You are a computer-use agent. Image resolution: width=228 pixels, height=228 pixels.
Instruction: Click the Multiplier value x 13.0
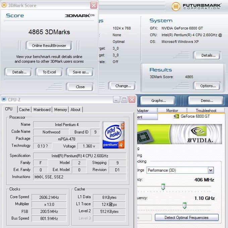pos(49,205)
